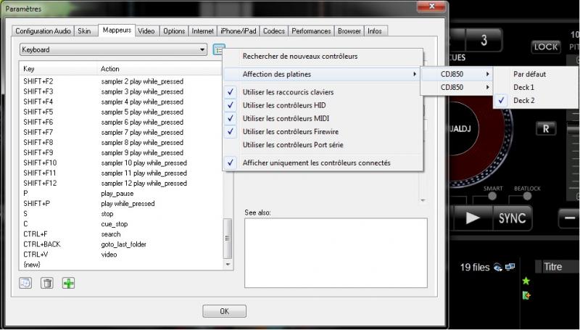Click the eye icon next to 19 files
Image resolution: width=580 pixels, height=330 pixels.
click(498, 267)
